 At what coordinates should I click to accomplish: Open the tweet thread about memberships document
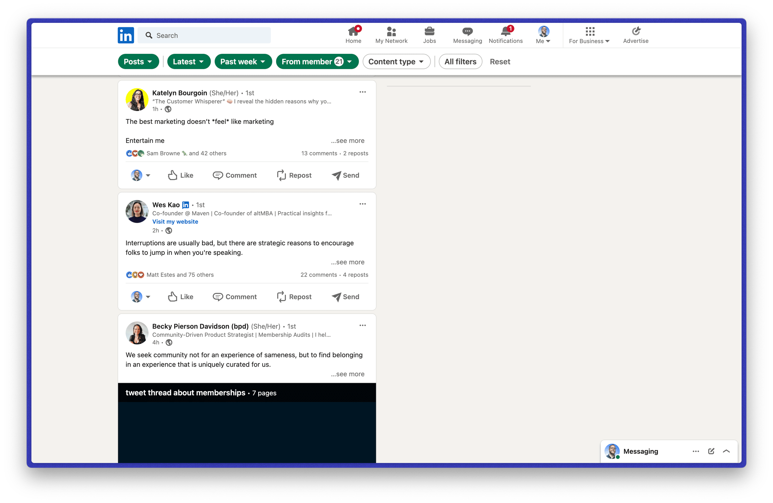(x=247, y=423)
